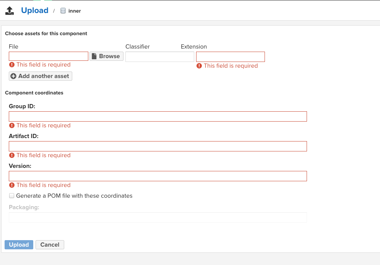Click the inner repository database icon

[x=63, y=11]
